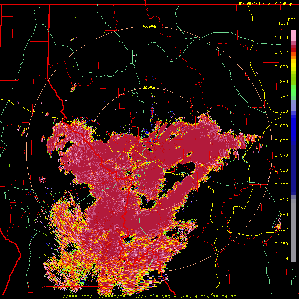The height and width of the screenshot is (299, 299).
Task: Click the TH legend label
Action: tap(285, 258)
